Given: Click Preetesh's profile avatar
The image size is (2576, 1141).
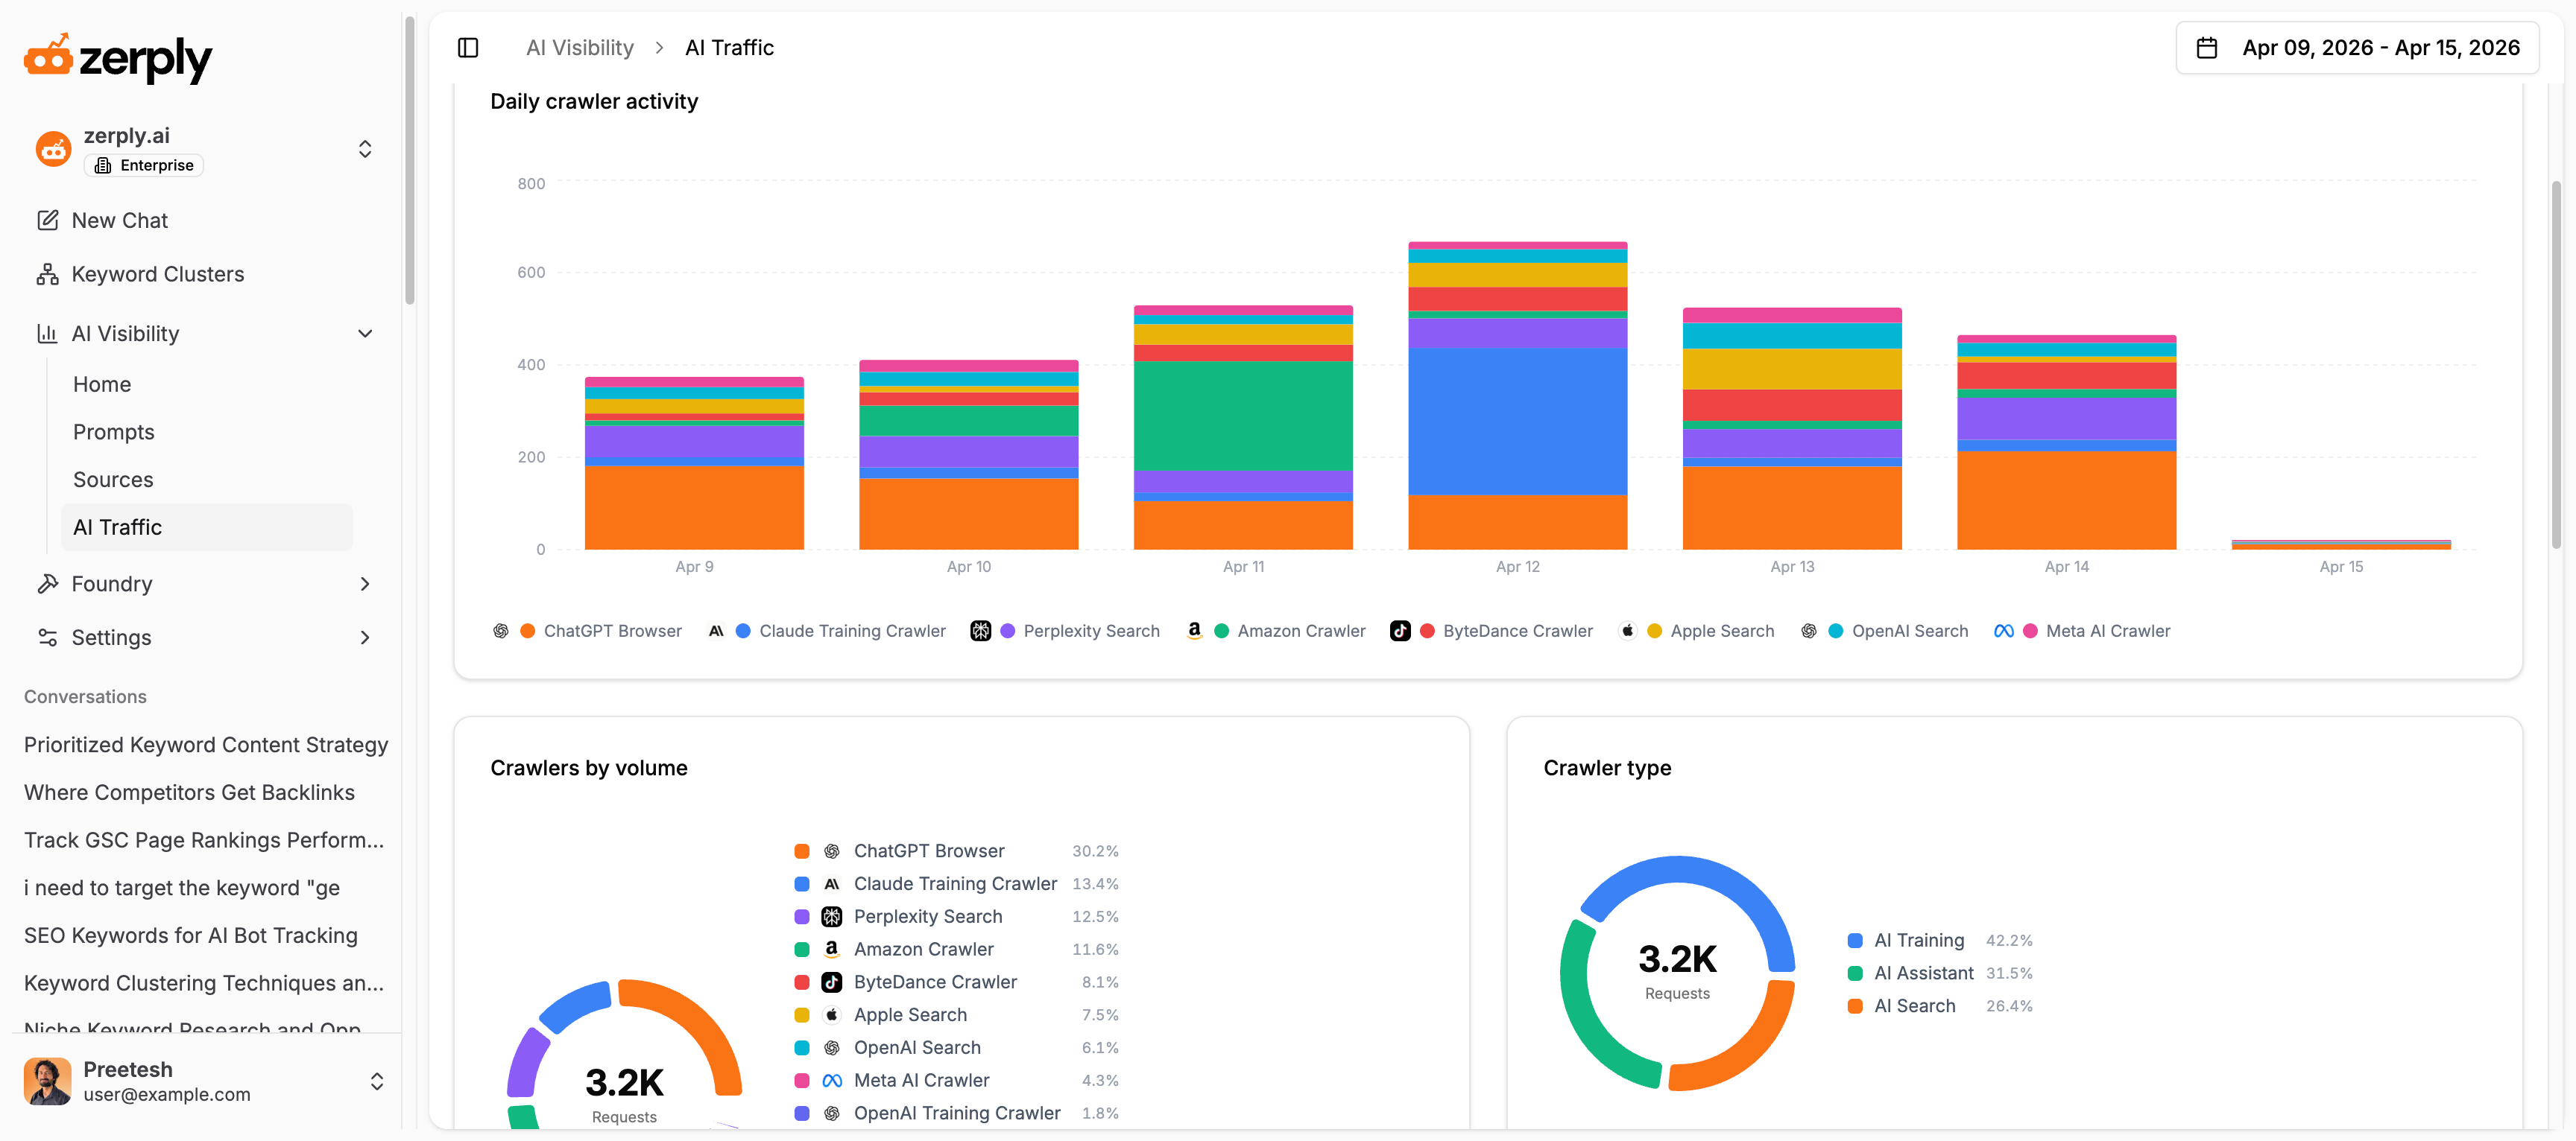Looking at the screenshot, I should 47,1081.
